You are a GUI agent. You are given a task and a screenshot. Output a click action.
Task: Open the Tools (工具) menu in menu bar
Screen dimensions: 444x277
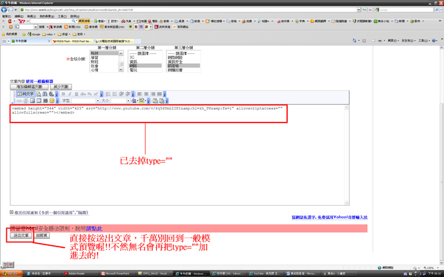tap(62, 17)
